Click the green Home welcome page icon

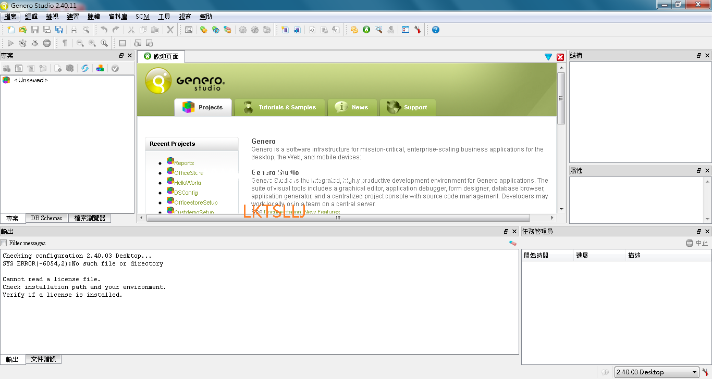(366, 30)
